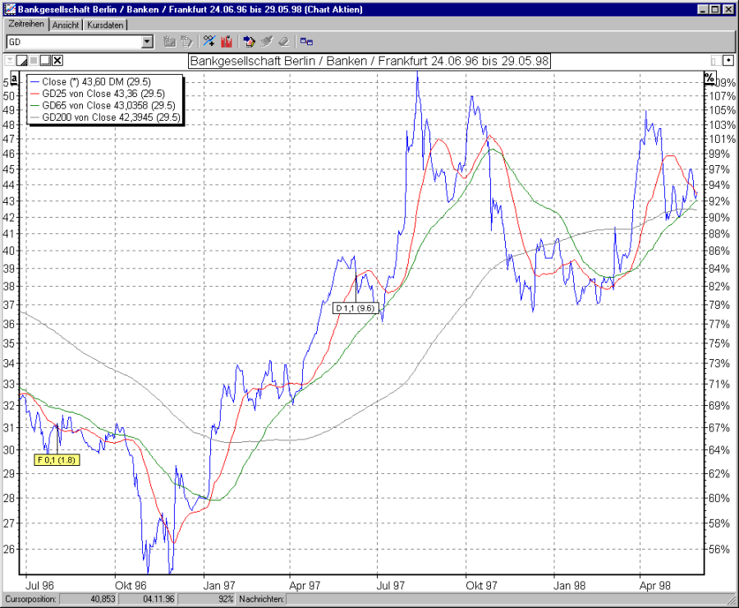739x608 pixels.
Task: Toggle the white square chart style button
Action: coord(45,60)
